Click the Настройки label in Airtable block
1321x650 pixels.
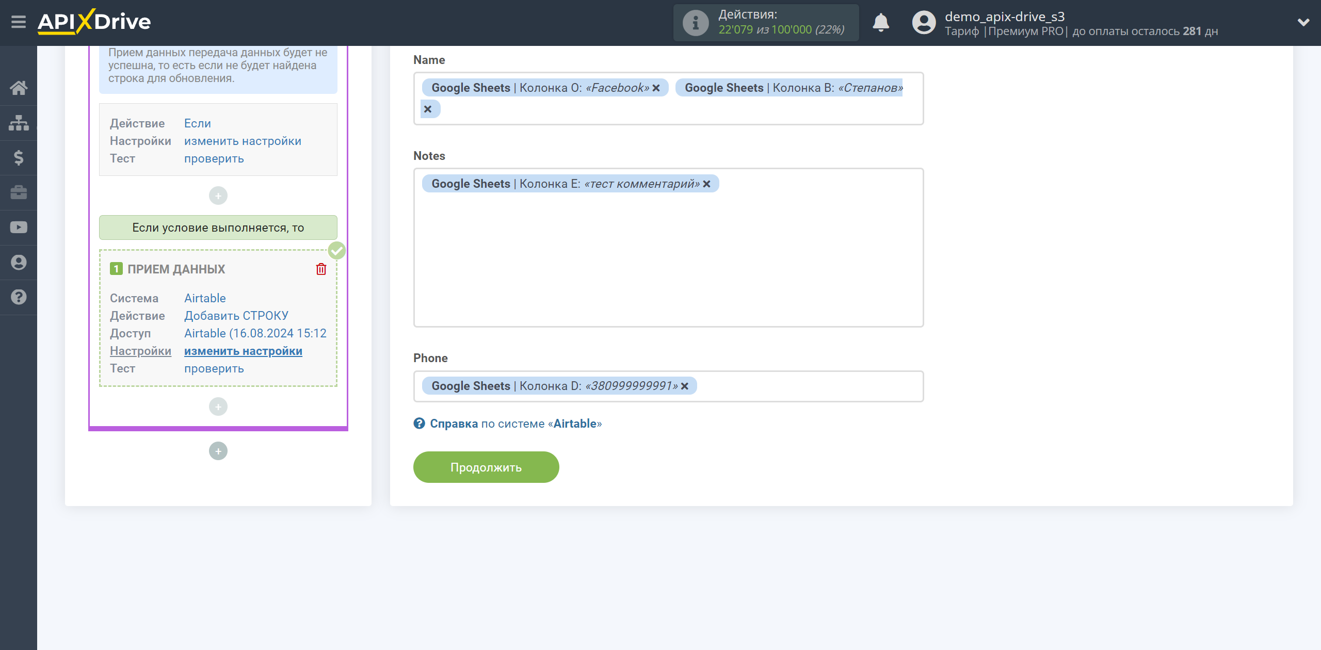point(140,351)
